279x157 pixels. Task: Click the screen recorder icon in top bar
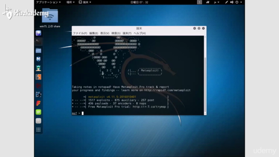(x=208, y=2)
